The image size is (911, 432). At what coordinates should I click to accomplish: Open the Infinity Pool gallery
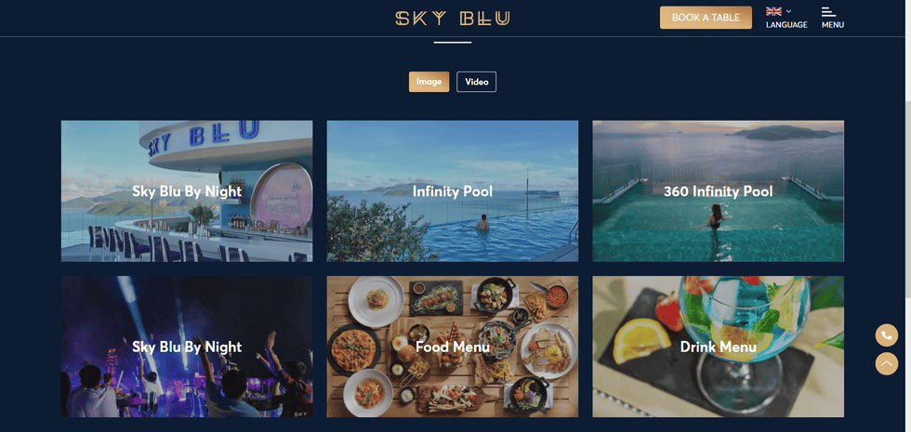(x=453, y=191)
